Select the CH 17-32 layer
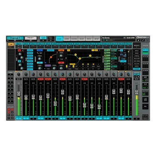Screen dimensions: 156x156 click(145, 59)
